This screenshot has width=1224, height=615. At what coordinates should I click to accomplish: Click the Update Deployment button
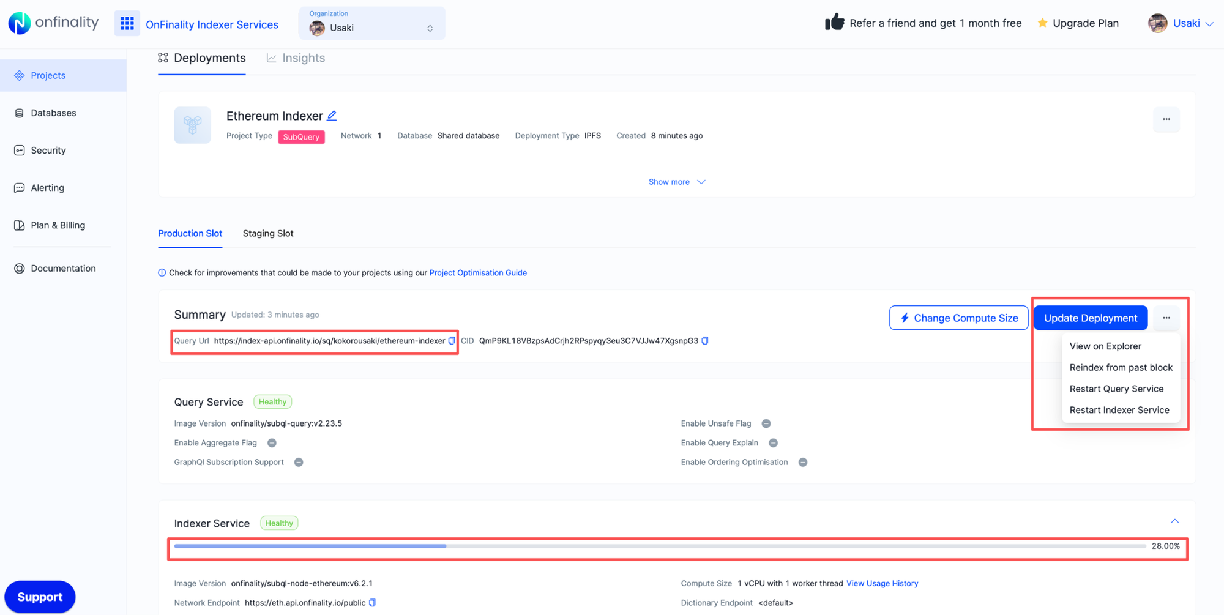[x=1090, y=318]
